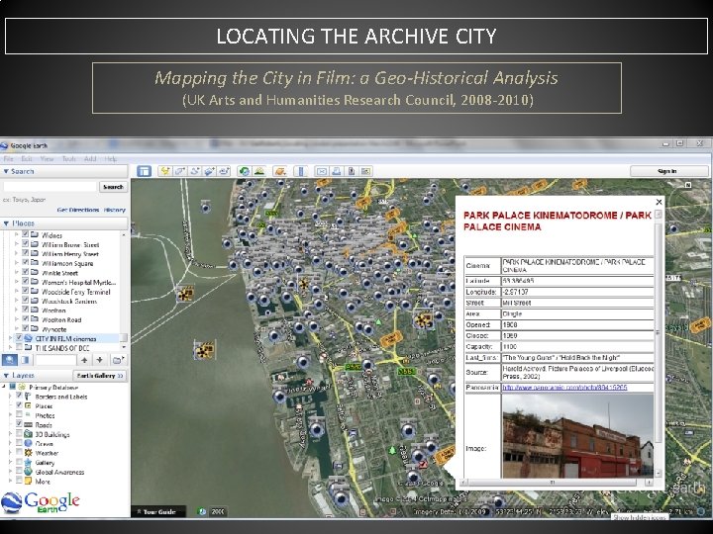Click the Sign in button
The width and height of the screenshot is (713, 534).
[666, 171]
